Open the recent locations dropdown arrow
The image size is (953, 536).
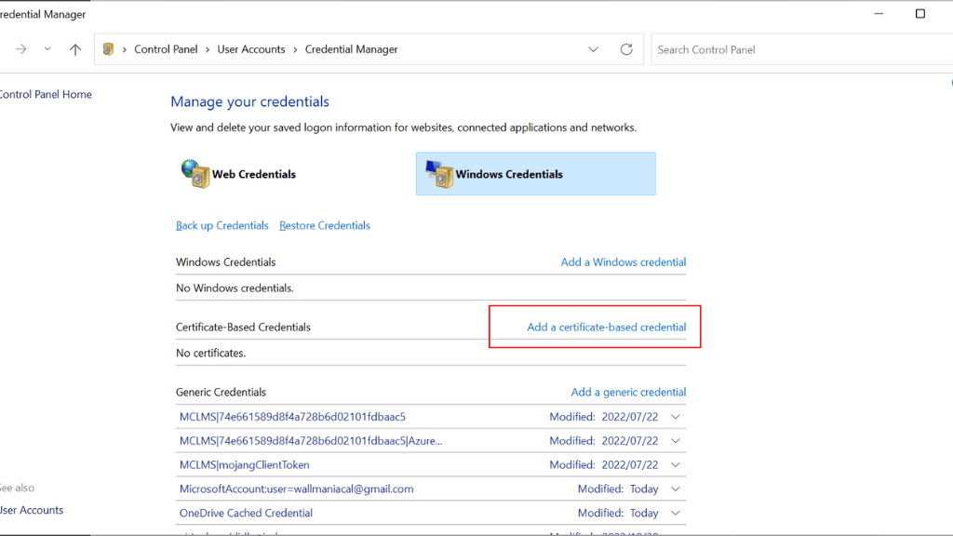pyautogui.click(x=47, y=49)
